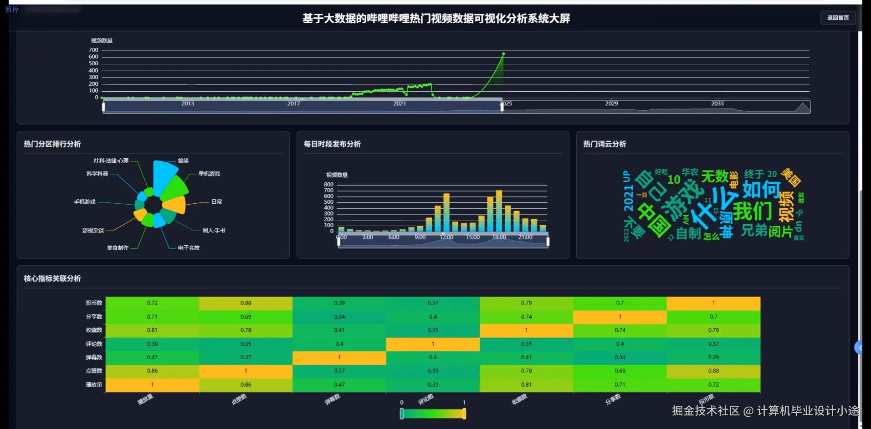
Task: Click heatmap cell 播放量 row, 播放量 column (1)
Action: pyautogui.click(x=152, y=384)
